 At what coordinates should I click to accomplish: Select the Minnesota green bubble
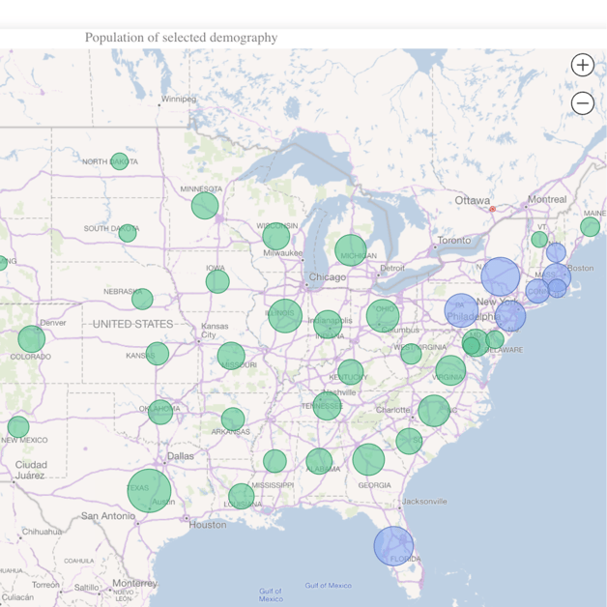click(205, 206)
